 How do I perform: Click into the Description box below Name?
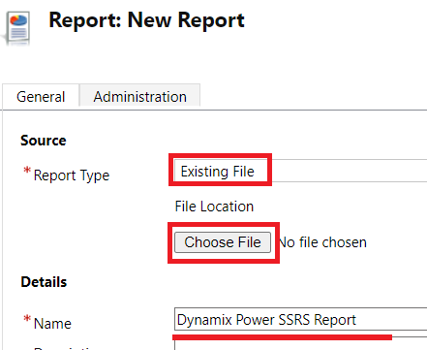click(300, 343)
